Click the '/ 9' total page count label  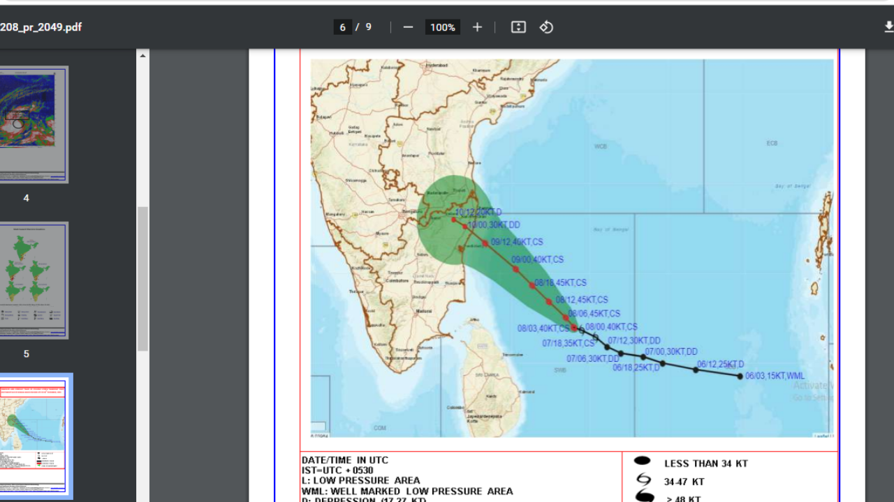tap(364, 27)
